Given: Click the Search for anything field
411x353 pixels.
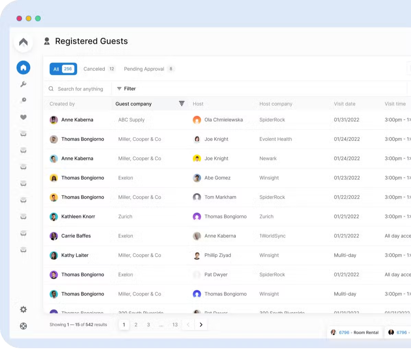Looking at the screenshot, I should 80,89.
